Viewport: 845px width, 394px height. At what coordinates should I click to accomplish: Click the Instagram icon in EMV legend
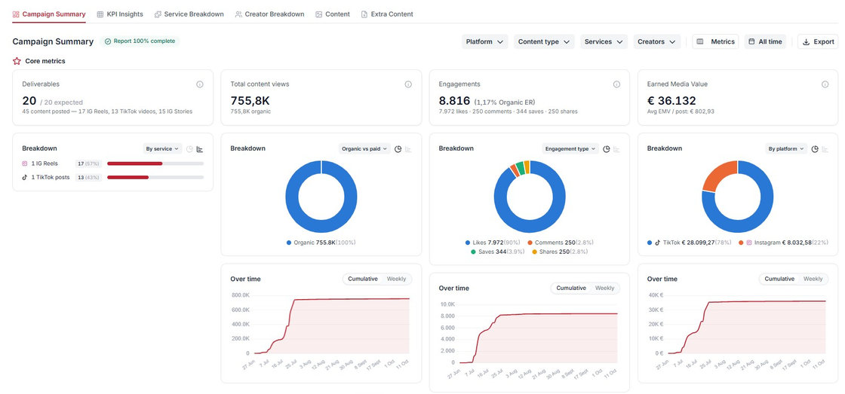pyautogui.click(x=749, y=243)
